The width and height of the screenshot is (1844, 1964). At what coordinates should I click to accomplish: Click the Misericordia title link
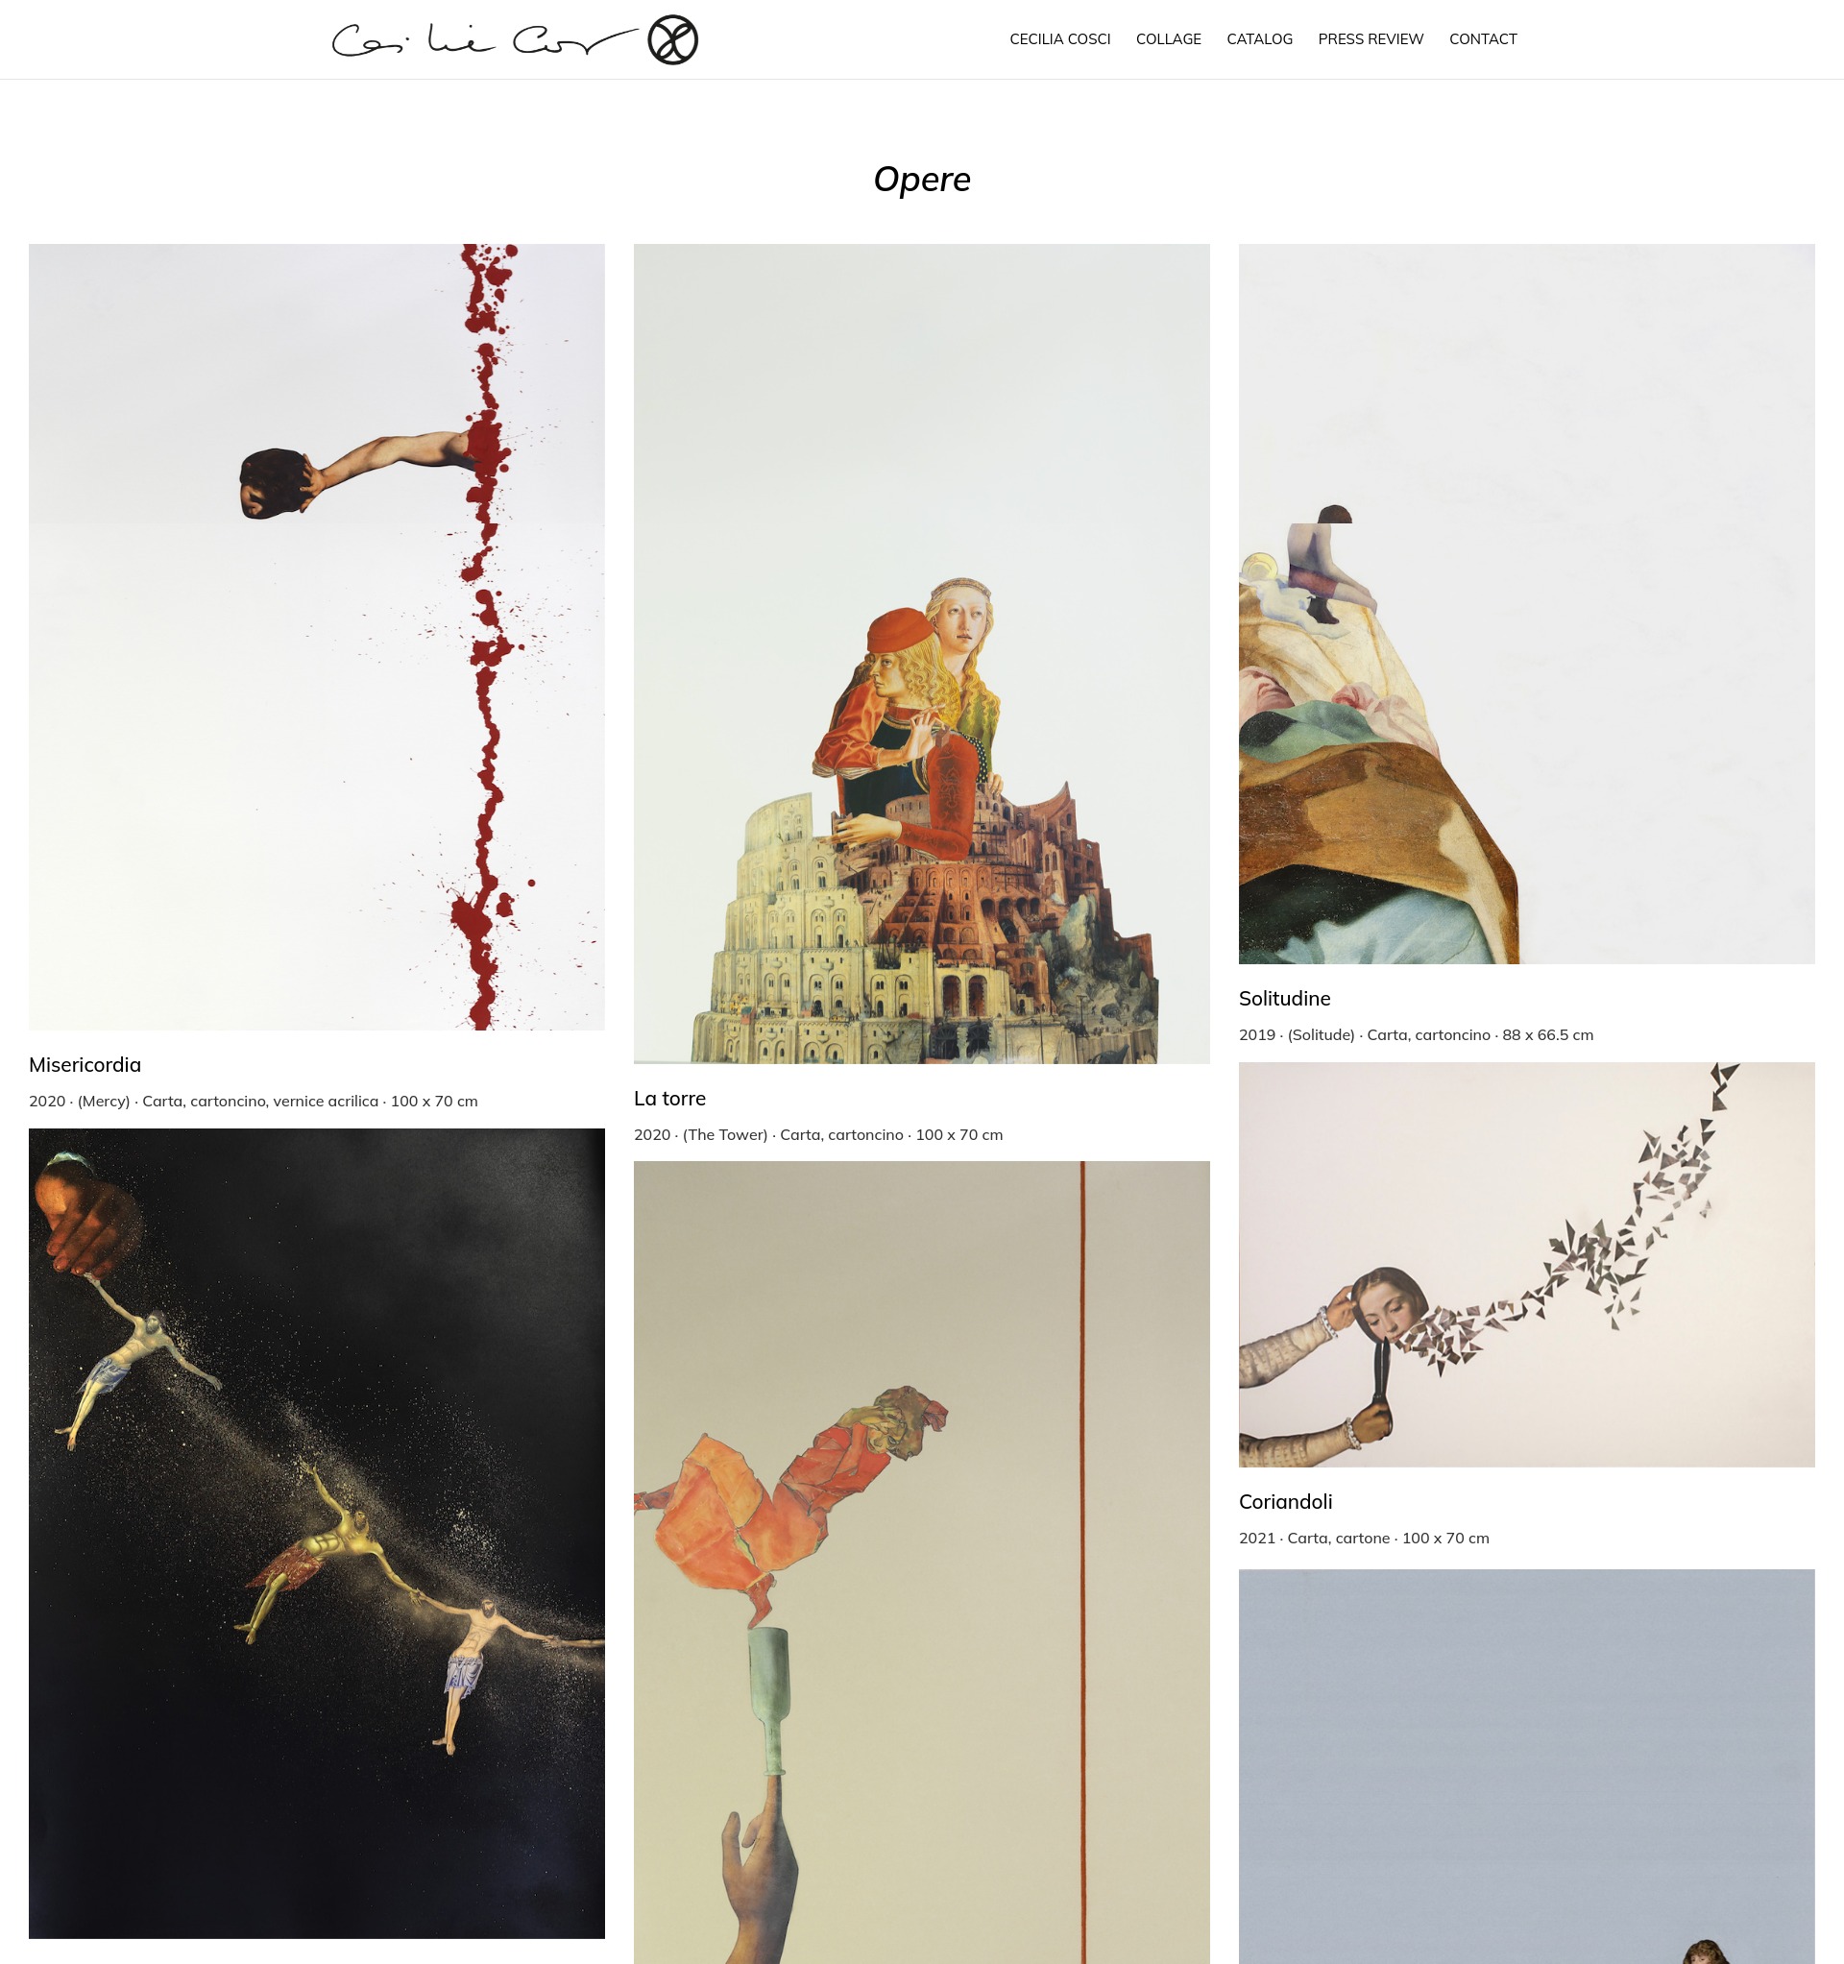85,1065
